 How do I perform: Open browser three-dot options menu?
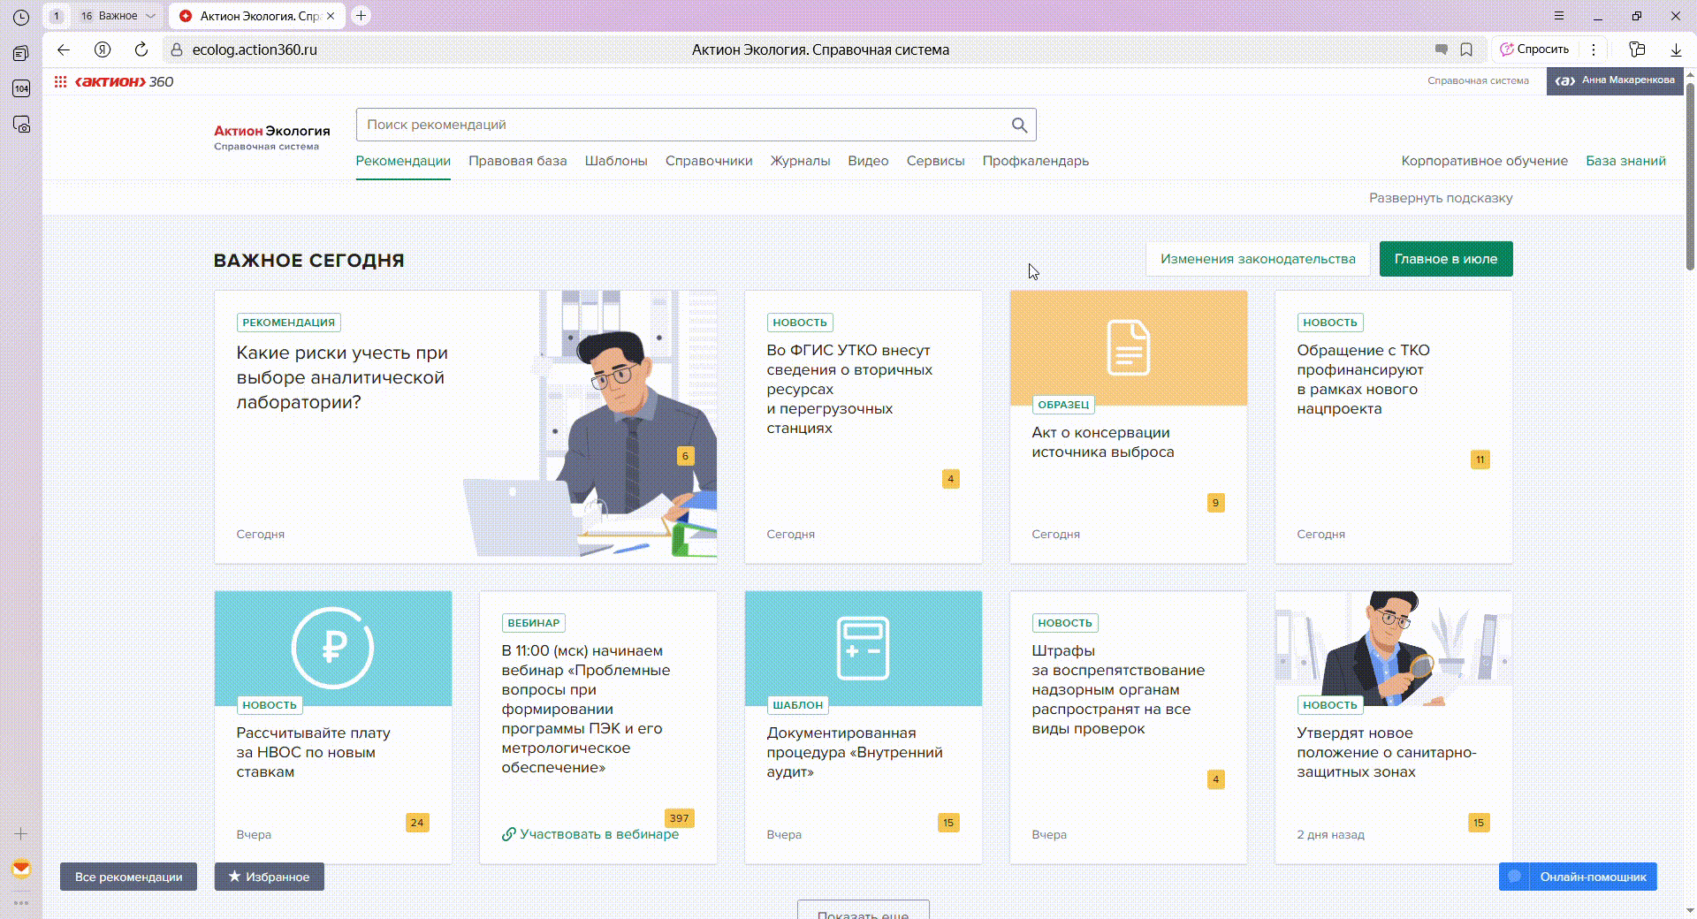[1594, 49]
